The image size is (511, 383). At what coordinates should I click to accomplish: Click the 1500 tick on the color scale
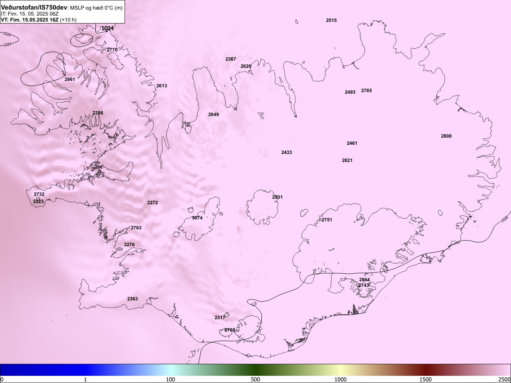pyautogui.click(x=426, y=379)
